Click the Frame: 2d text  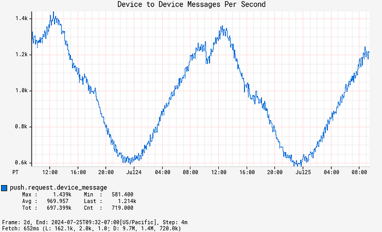(x=17, y=222)
